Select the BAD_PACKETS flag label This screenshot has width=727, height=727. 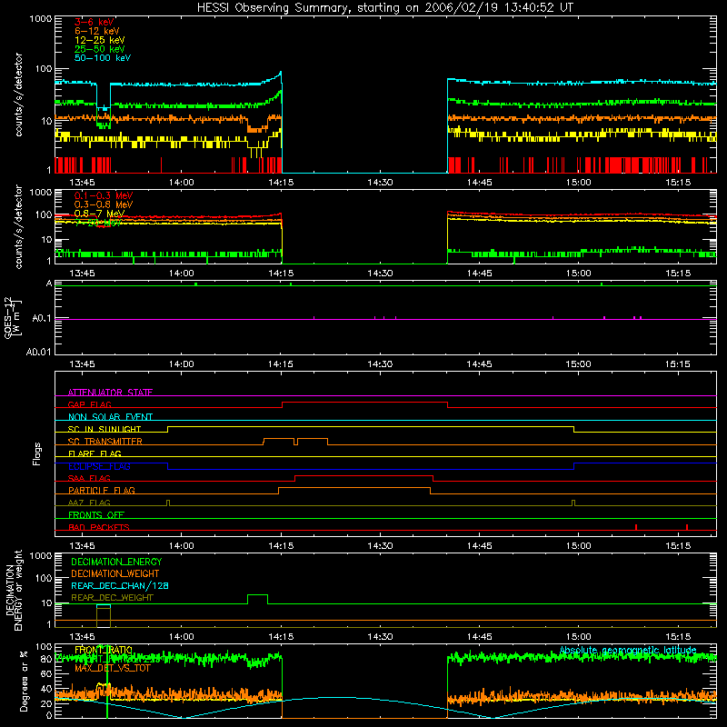[x=99, y=527]
